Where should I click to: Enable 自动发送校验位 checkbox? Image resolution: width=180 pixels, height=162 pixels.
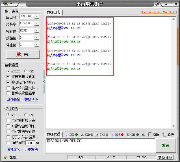[x=8, y=132]
